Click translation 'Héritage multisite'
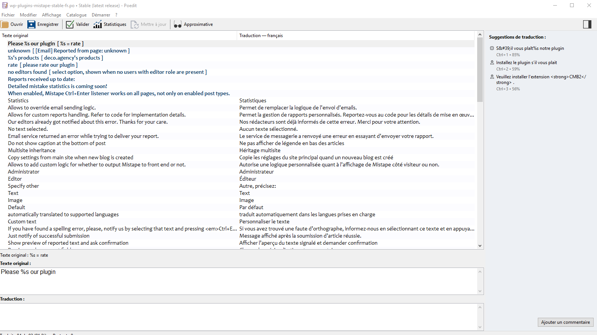 point(260,150)
